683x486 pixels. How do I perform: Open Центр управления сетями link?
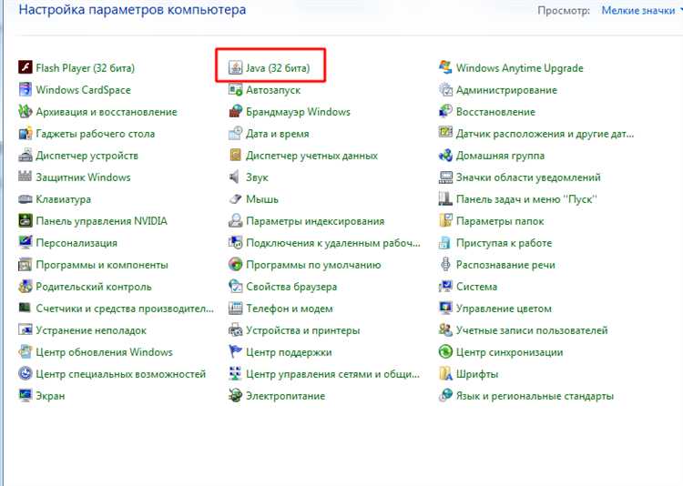tap(332, 374)
